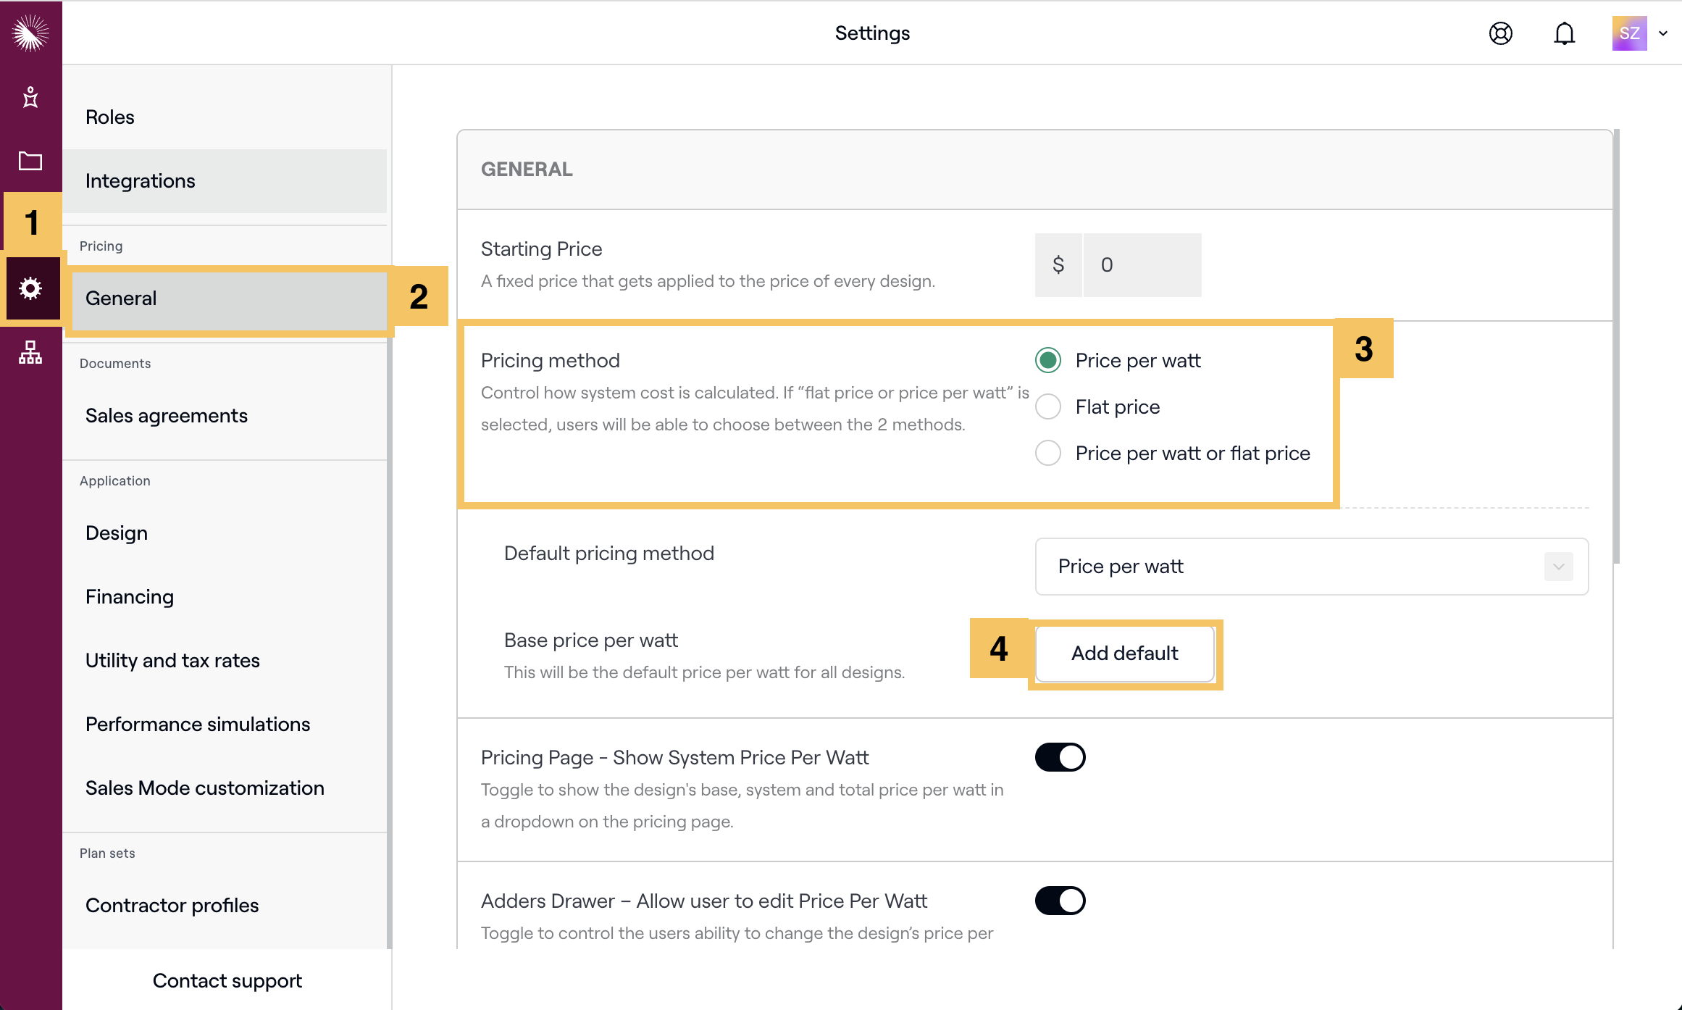Image resolution: width=1682 pixels, height=1010 pixels.
Task: Open the folder icon in the sidebar
Action: point(30,161)
